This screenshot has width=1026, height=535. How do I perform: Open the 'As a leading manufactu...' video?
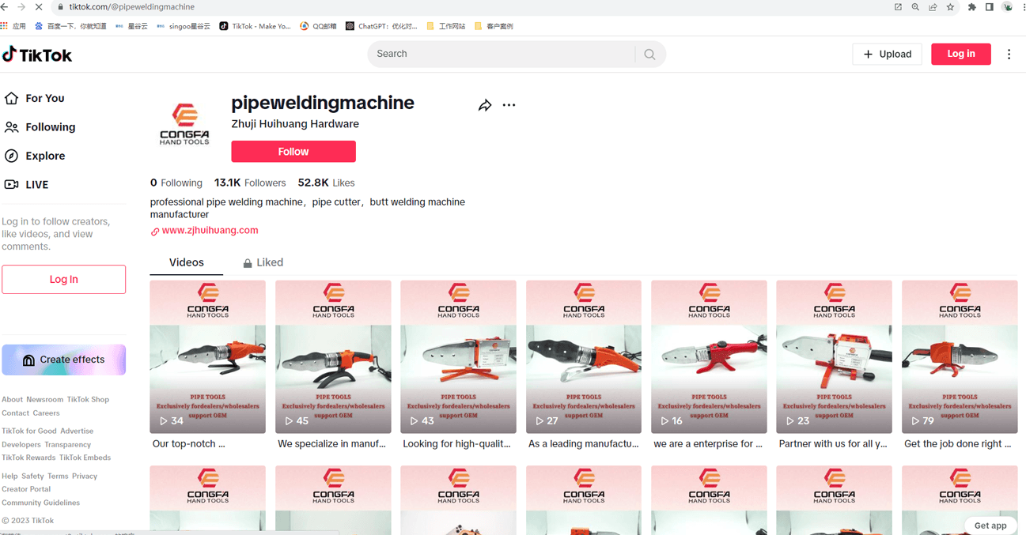tap(584, 356)
